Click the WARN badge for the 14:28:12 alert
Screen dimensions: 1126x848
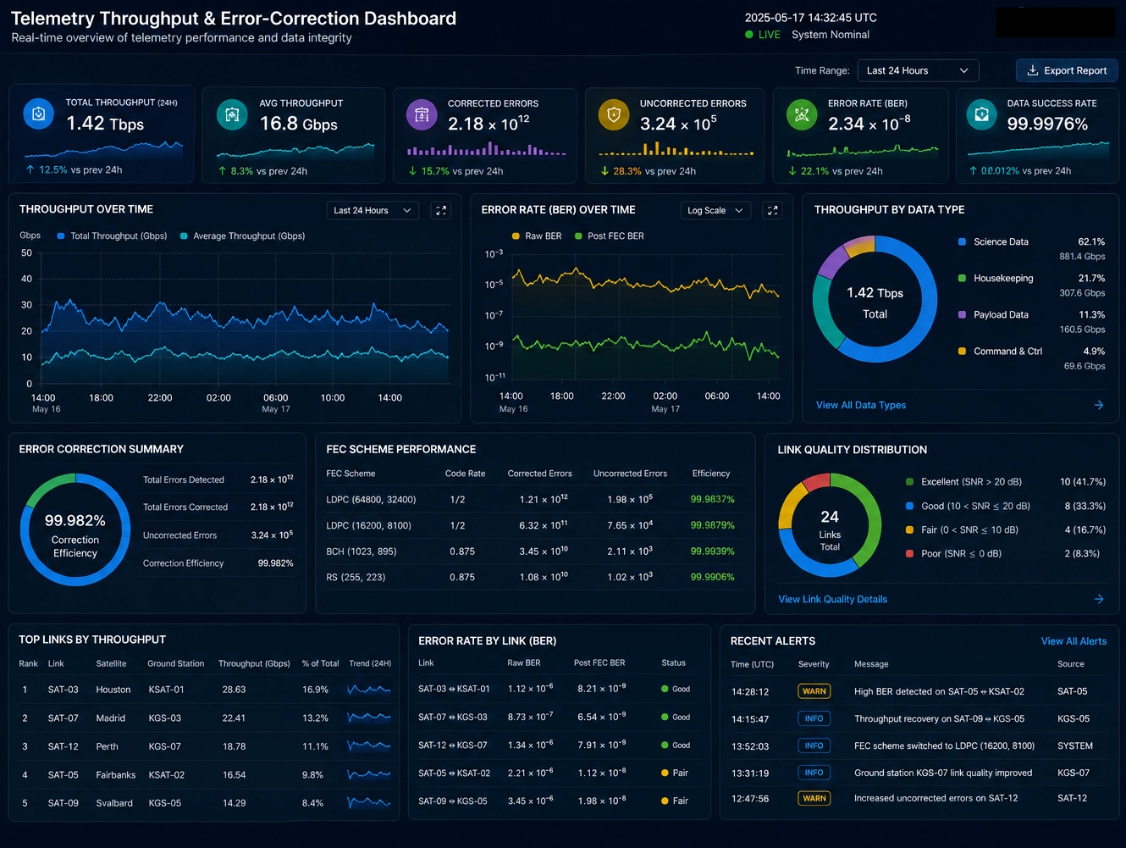pyautogui.click(x=814, y=691)
